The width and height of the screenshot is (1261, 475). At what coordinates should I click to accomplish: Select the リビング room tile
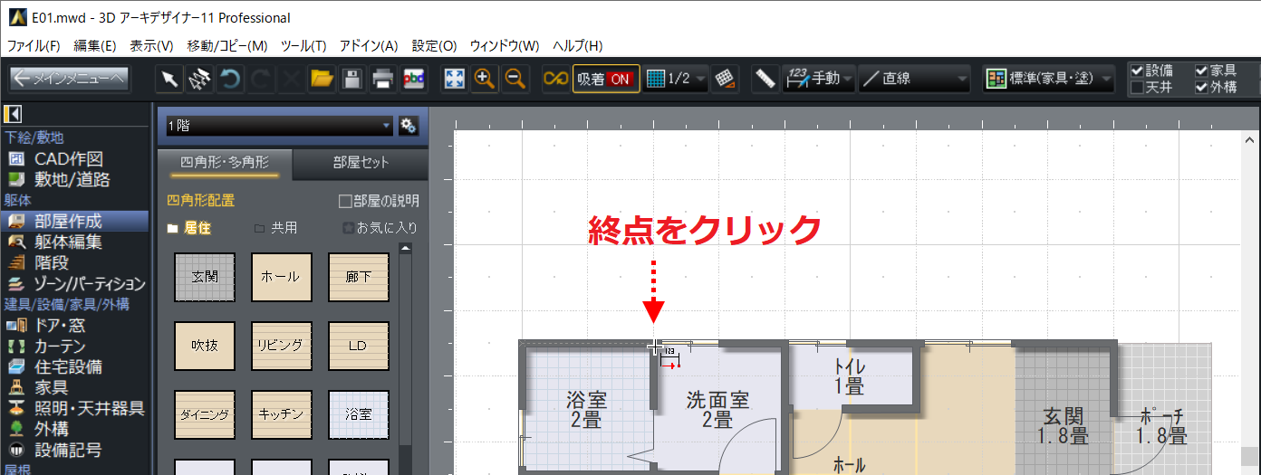click(281, 346)
